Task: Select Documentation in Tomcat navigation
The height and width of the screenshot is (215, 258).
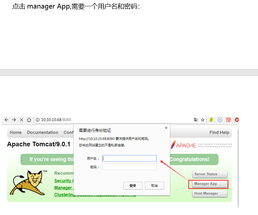Action: point(43,132)
